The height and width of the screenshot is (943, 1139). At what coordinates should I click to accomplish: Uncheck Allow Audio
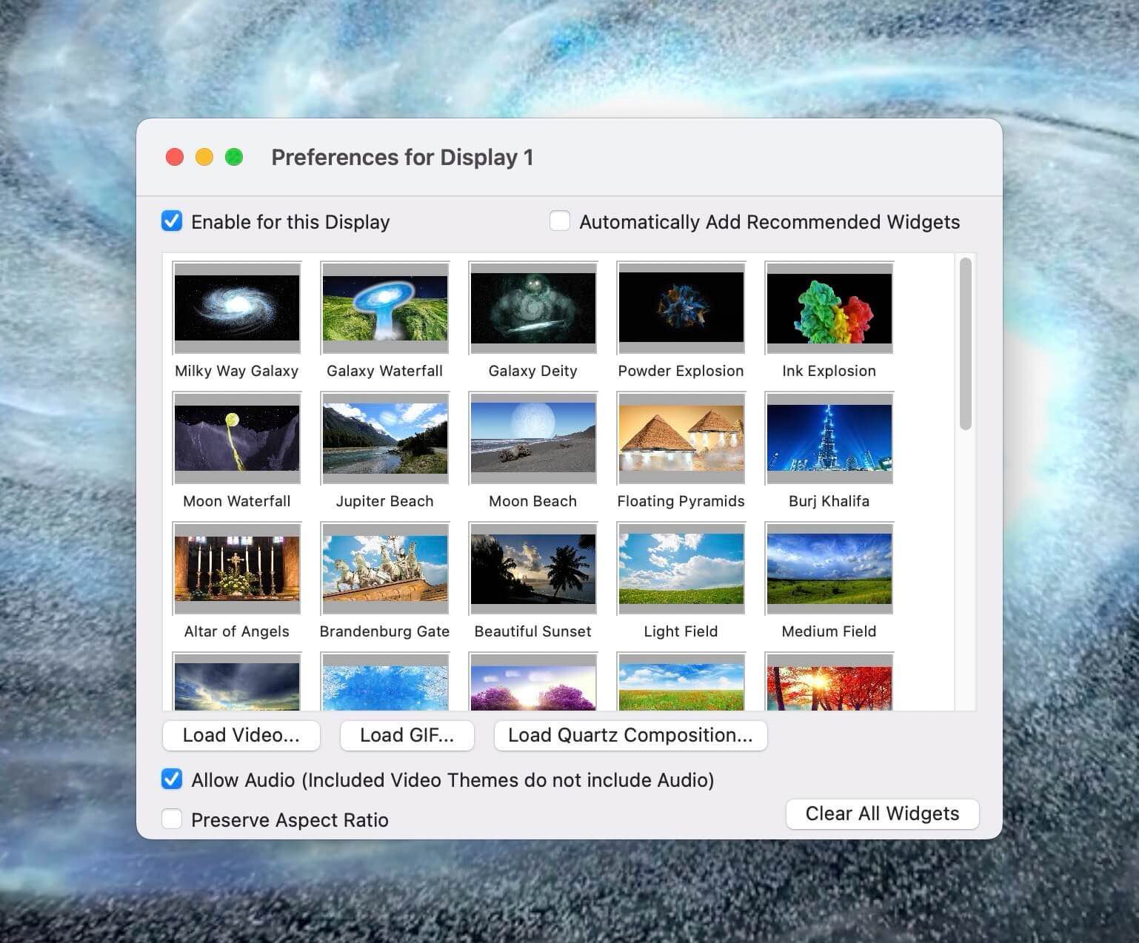[x=171, y=779]
